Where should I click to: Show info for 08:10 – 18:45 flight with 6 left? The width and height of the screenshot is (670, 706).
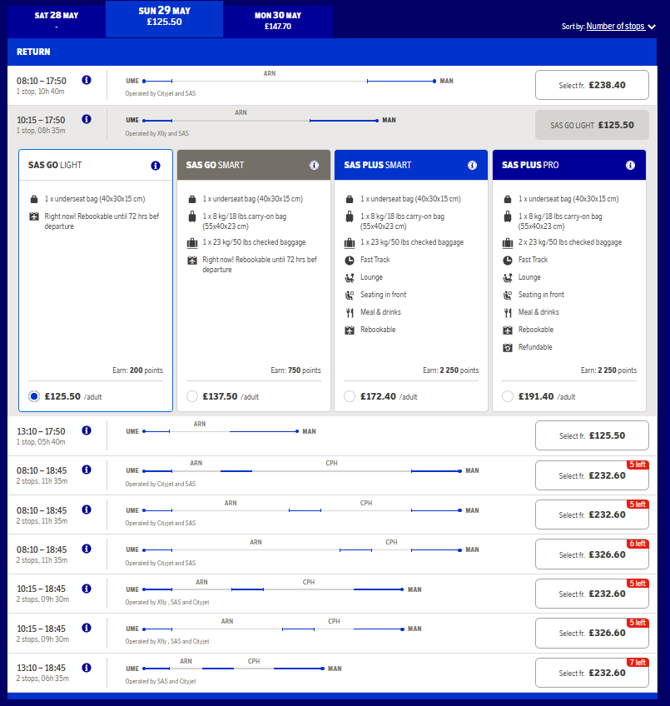[x=87, y=549]
